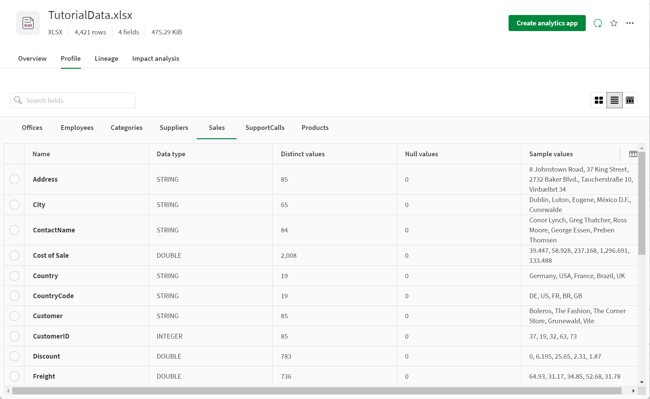The image size is (650, 399).
Task: Click the star/favorite icon
Action: [614, 23]
